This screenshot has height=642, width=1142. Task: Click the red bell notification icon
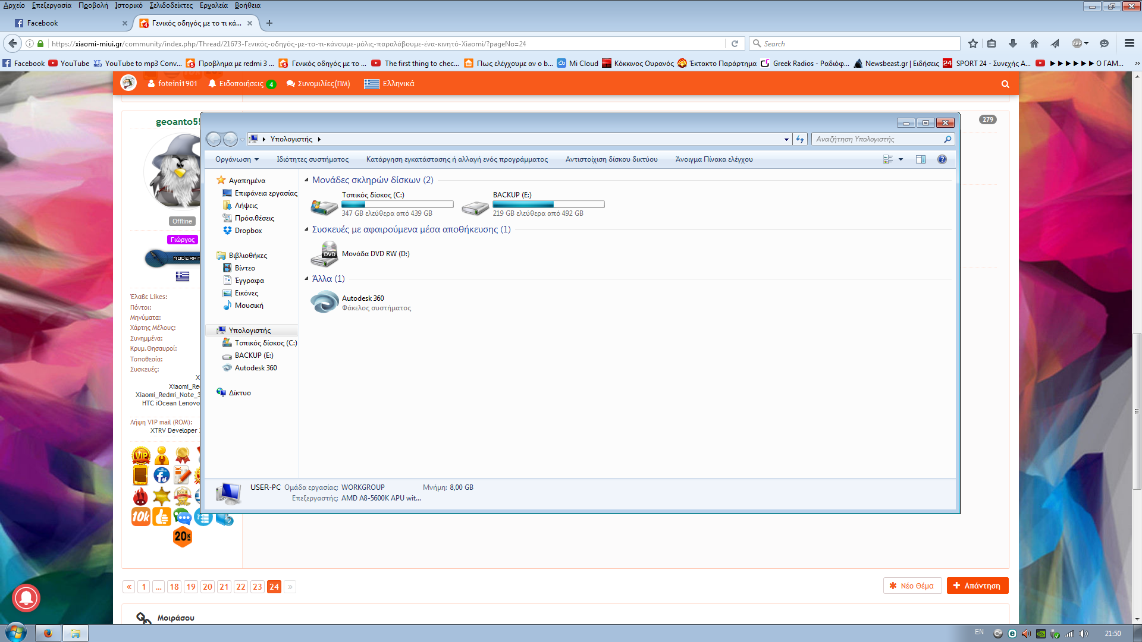tap(26, 597)
